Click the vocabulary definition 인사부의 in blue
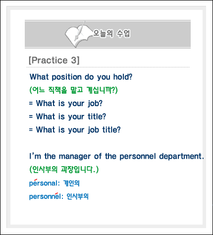Viewport: 213px width, 235px height. click(78, 196)
